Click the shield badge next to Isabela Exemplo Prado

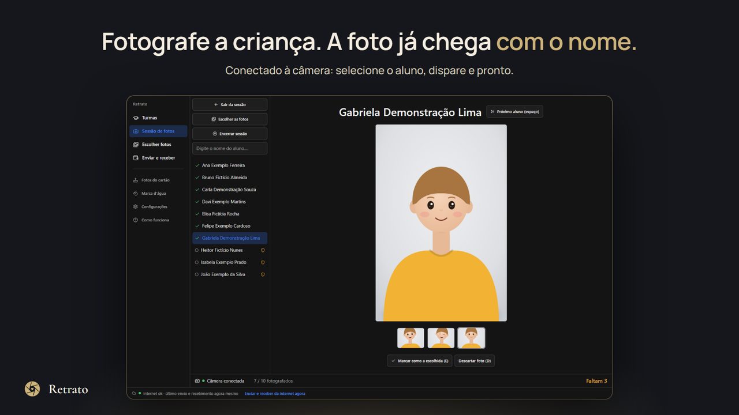[x=263, y=262]
